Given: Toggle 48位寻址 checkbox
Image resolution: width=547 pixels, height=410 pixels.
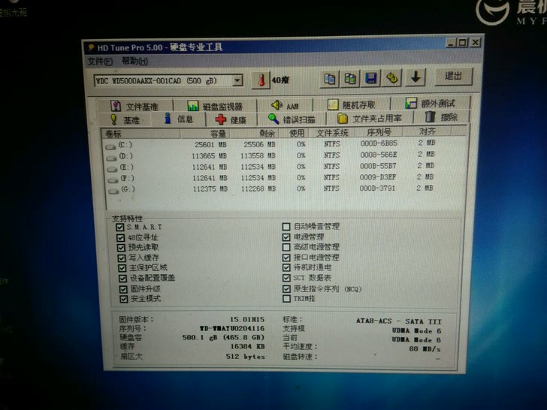Looking at the screenshot, I should pyautogui.click(x=121, y=238).
